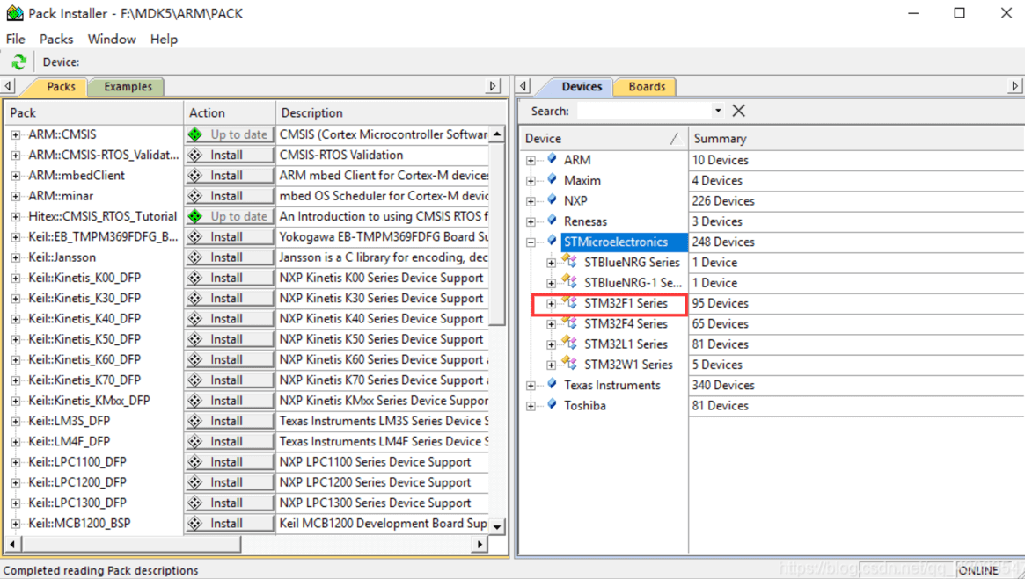Install the Keil::LPC1100_DFP pack
1025x579 pixels.
click(229, 462)
